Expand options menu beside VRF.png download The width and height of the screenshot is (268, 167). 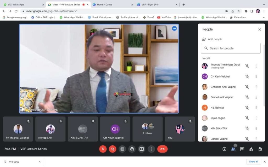click(40, 162)
